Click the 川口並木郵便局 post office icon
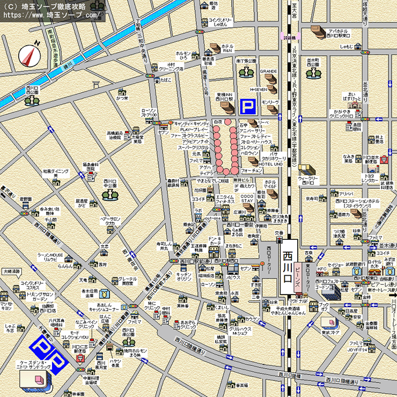This screenshot has height=397, width=397. 384,159
